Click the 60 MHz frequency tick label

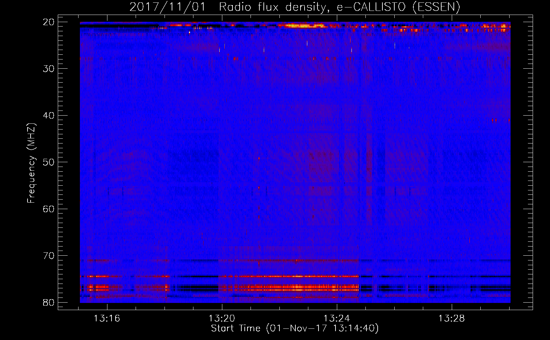pyautogui.click(x=49, y=209)
